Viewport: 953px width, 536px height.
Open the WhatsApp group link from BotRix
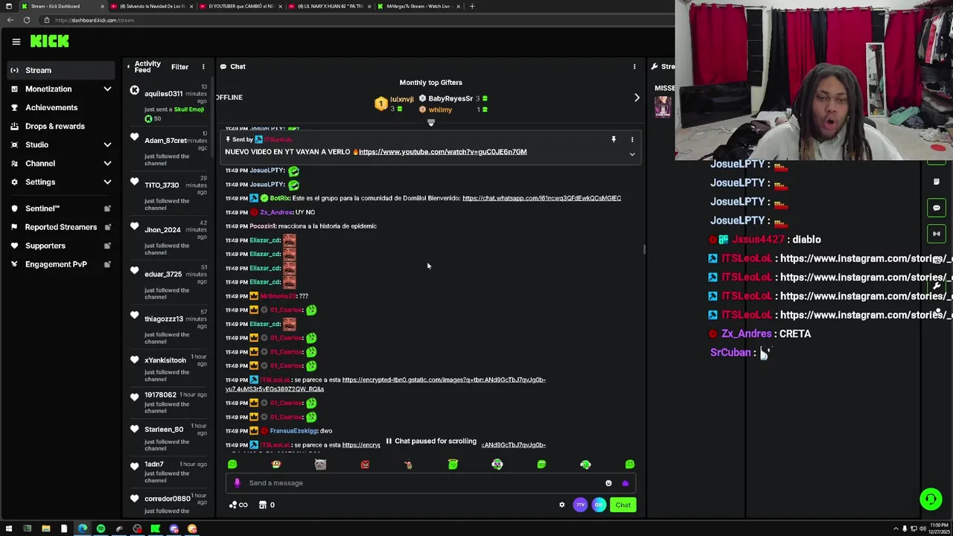[541, 198]
